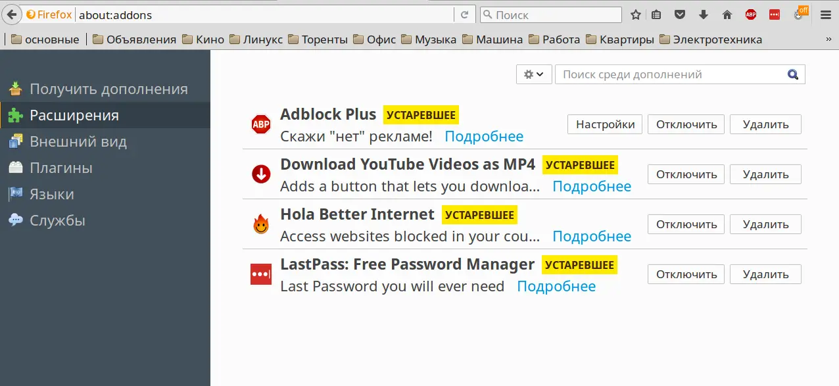Click the Hola toolbar icon marked off

click(x=800, y=14)
